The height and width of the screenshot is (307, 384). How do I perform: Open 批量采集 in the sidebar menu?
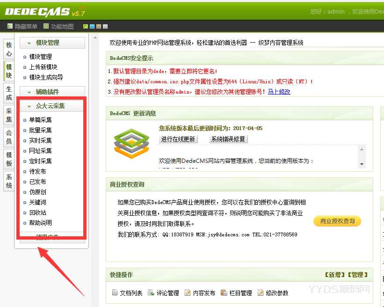40,130
